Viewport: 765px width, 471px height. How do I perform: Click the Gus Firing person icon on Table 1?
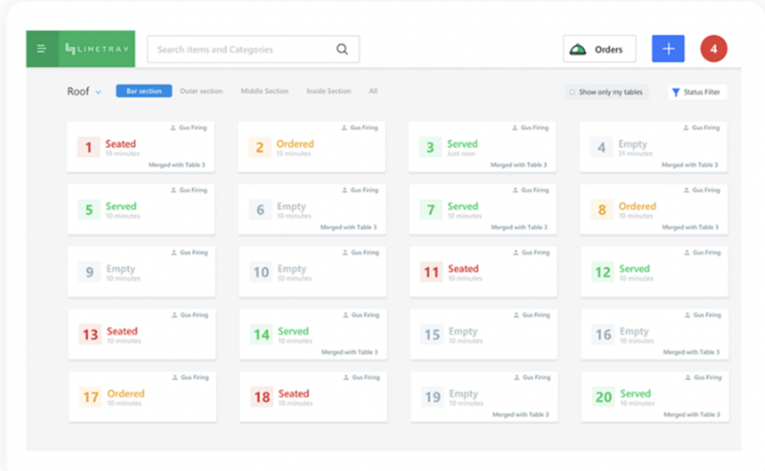174,127
